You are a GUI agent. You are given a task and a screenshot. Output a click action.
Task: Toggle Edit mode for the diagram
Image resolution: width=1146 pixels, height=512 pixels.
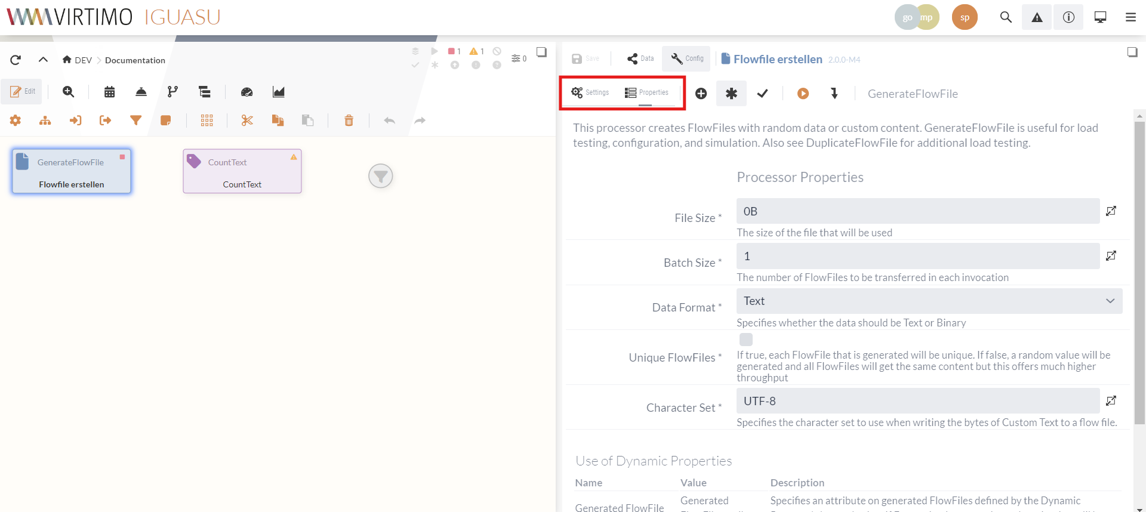[x=22, y=91]
